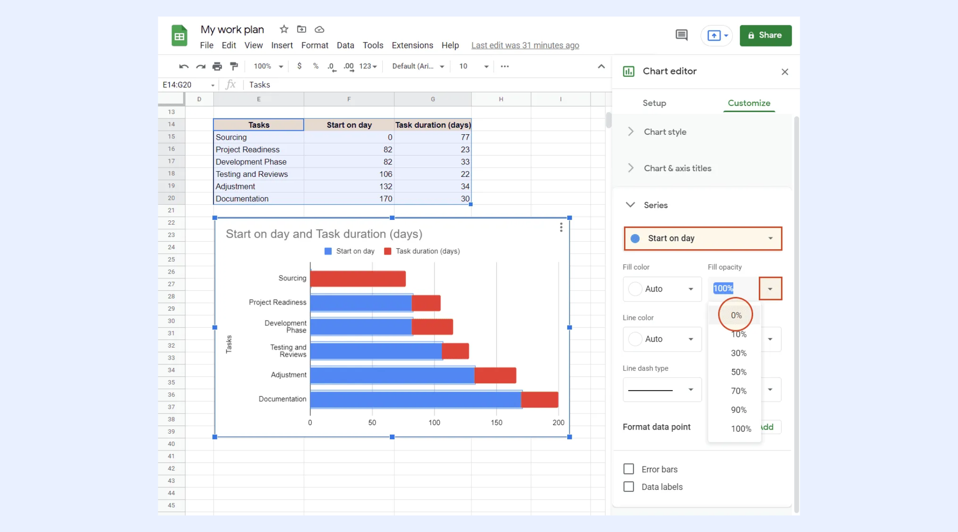Format as currency with dollar icon
The image size is (958, 532).
pyautogui.click(x=299, y=66)
